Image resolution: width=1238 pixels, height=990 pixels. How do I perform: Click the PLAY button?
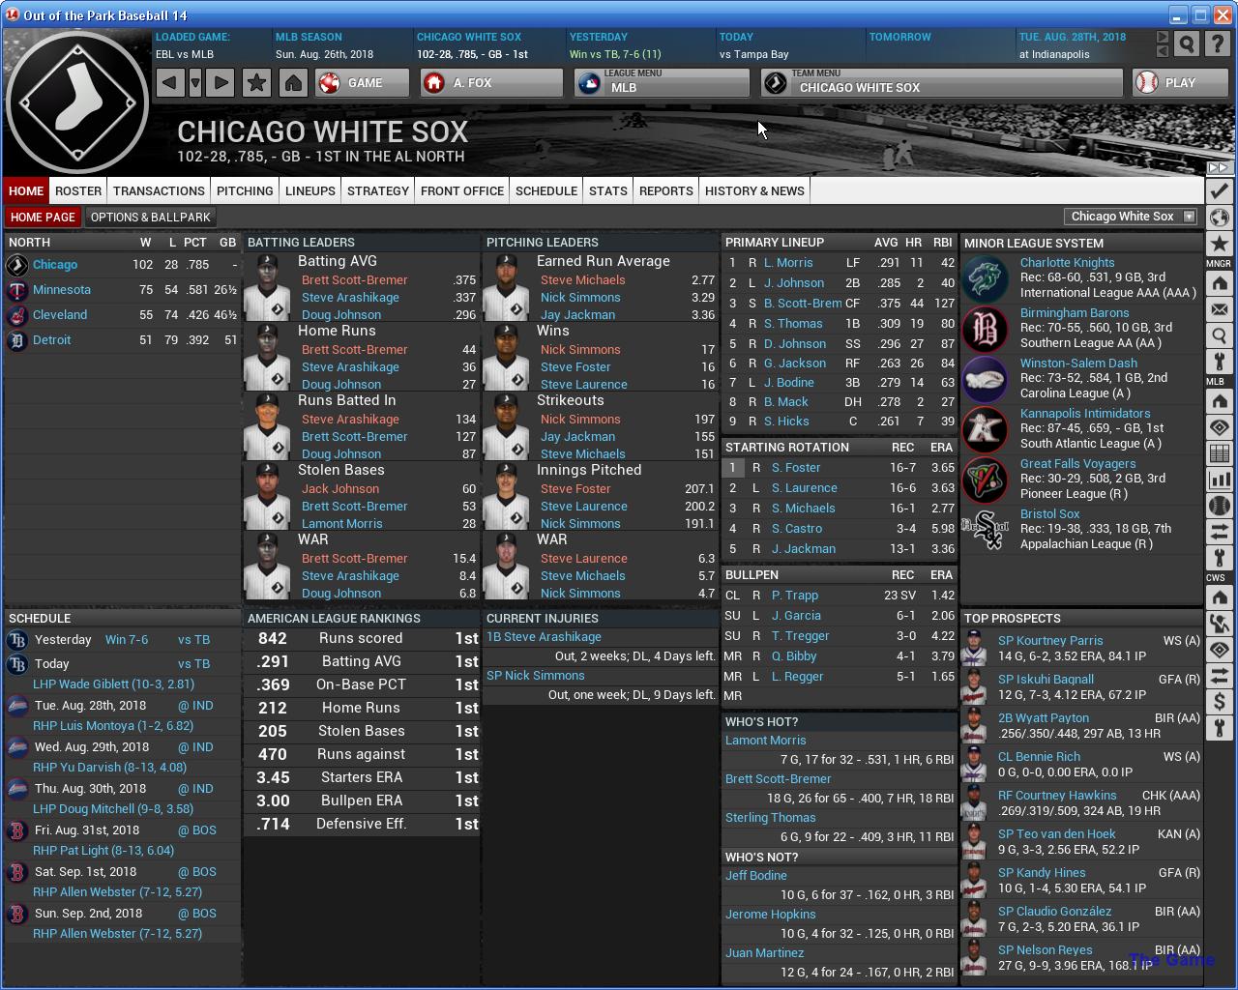tap(1179, 83)
